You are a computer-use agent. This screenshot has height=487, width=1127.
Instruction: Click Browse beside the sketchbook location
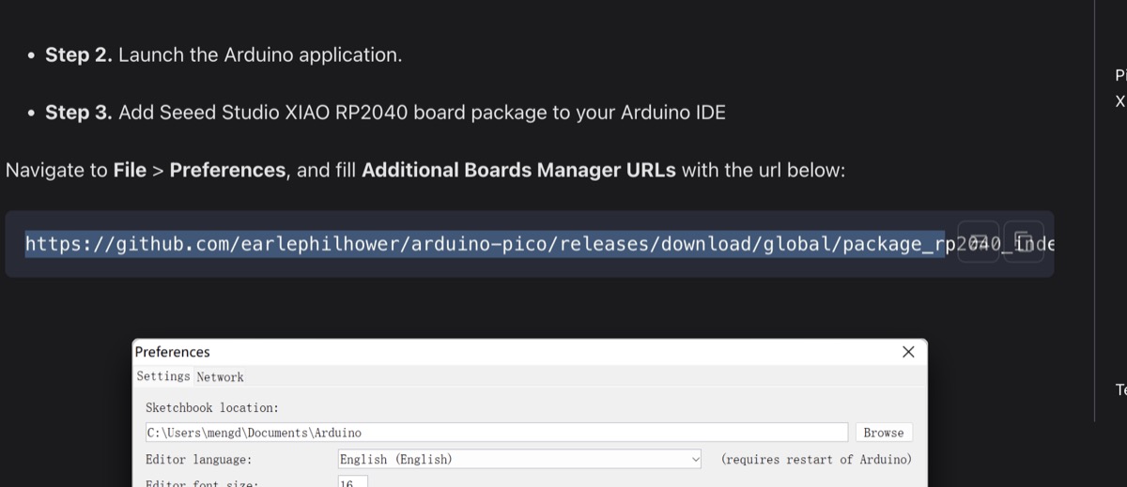tap(884, 433)
